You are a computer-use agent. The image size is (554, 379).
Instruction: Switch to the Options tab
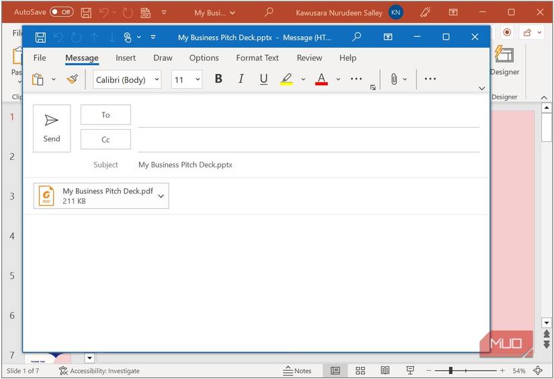point(204,58)
